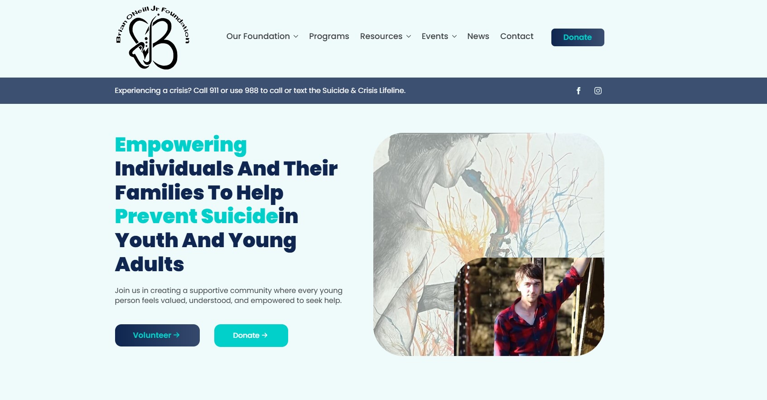The height and width of the screenshot is (400, 767).
Task: Click the Resources menu label
Action: [381, 36]
